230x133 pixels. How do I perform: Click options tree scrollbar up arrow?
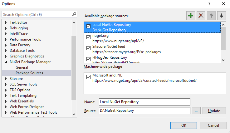(74, 22)
